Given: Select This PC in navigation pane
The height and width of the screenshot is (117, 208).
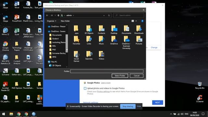Looking at the screenshot, I should pos(53,62).
